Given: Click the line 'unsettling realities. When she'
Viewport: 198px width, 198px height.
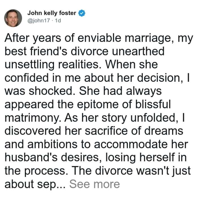Looking at the screenshot, I should pyautogui.click(x=81, y=65).
